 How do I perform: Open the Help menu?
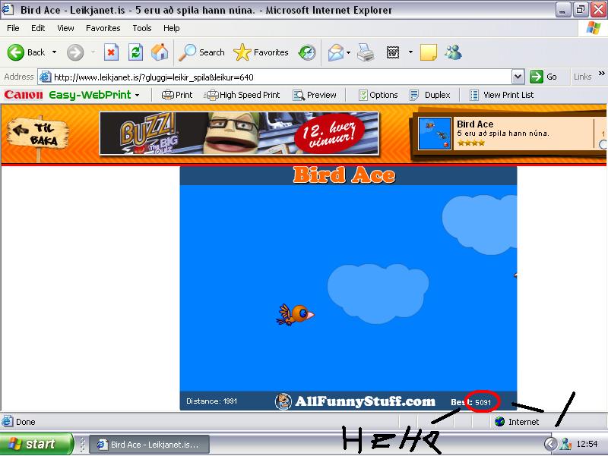coord(172,28)
